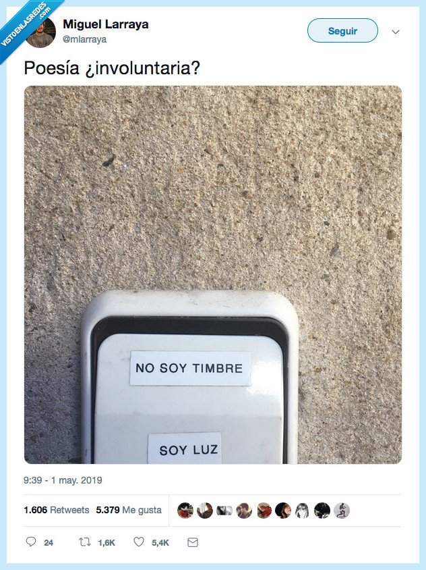
Task: Open Miguel Larraya's profile avatar
Action: coord(40,32)
